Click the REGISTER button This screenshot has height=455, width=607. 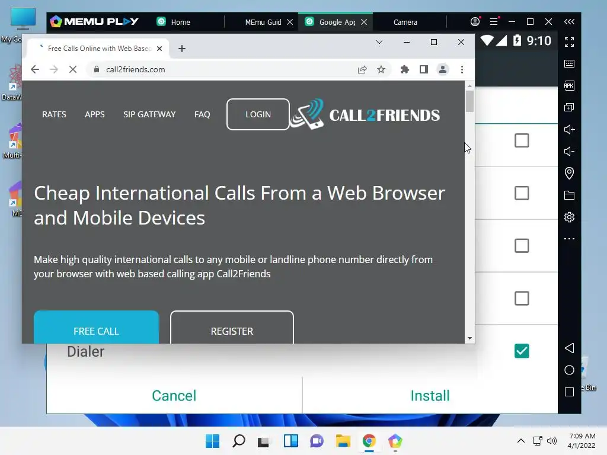pyautogui.click(x=232, y=327)
